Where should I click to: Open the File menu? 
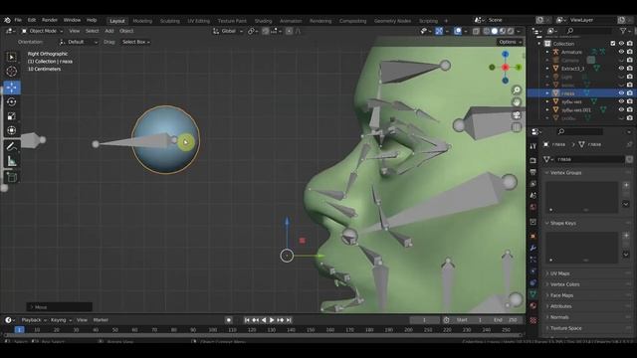pyautogui.click(x=18, y=20)
